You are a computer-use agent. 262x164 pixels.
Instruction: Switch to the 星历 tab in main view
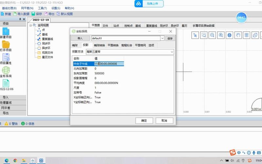pyautogui.click(x=184, y=26)
